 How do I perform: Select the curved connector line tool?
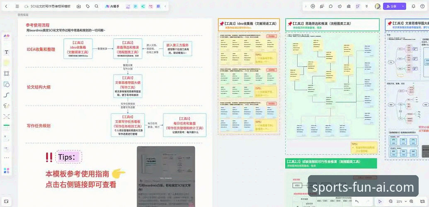click(x=7, y=95)
